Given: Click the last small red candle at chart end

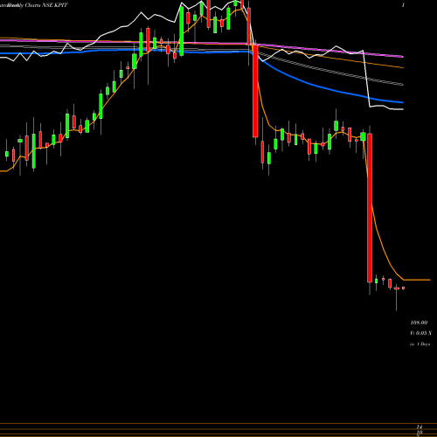Looking at the screenshot, I should [x=404, y=288].
